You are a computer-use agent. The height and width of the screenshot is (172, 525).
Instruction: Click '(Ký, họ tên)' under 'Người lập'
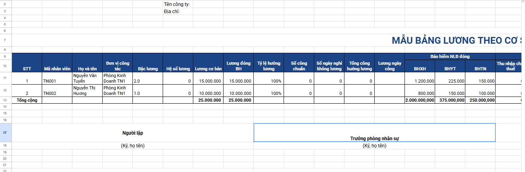coord(133,146)
